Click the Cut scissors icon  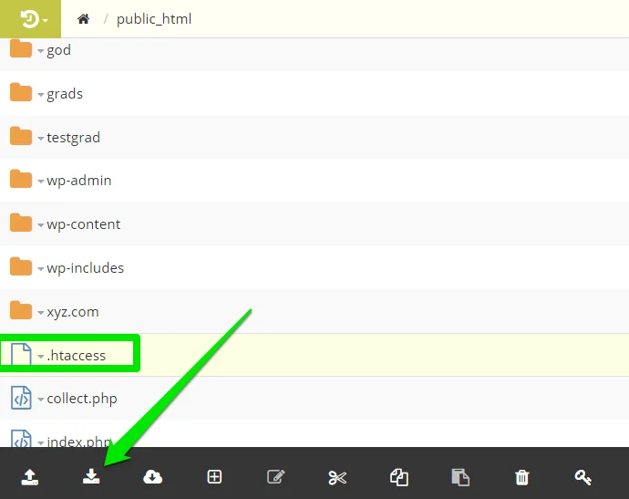pyautogui.click(x=337, y=478)
